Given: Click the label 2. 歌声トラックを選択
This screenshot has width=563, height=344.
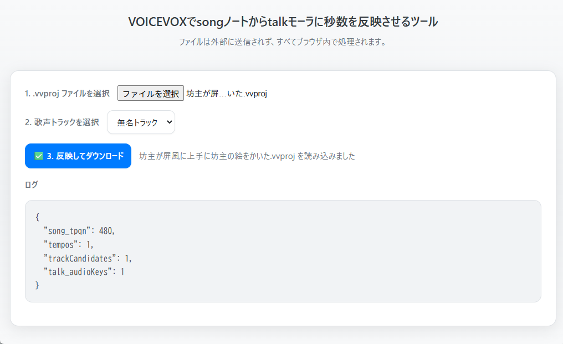Looking at the screenshot, I should click(x=62, y=122).
